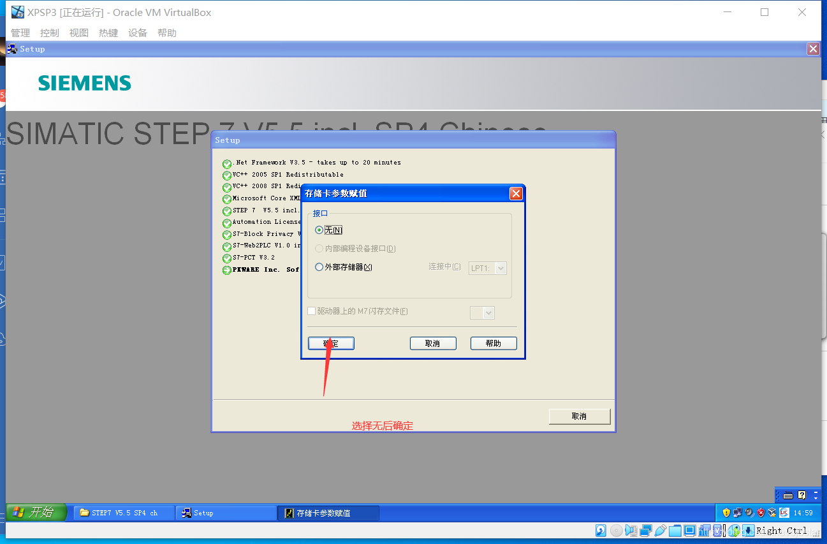Click the language bar help question-mark icon
The image size is (827, 544).
click(x=801, y=495)
